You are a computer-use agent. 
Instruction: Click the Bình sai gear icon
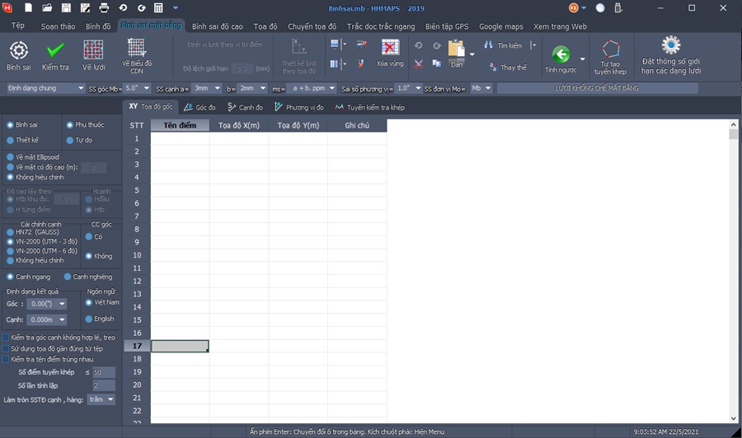(x=18, y=51)
